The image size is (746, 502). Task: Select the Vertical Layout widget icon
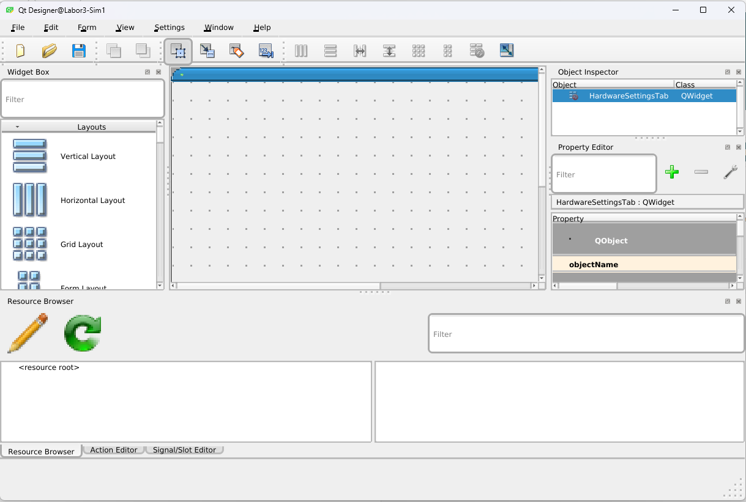click(x=30, y=156)
